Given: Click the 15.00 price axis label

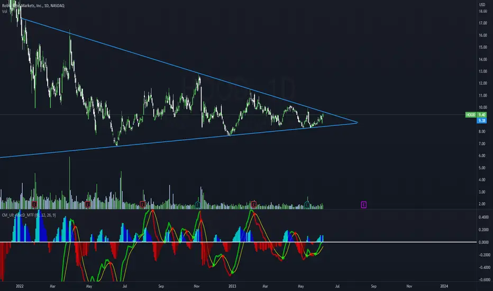Looking at the screenshot, I should point(482,47).
